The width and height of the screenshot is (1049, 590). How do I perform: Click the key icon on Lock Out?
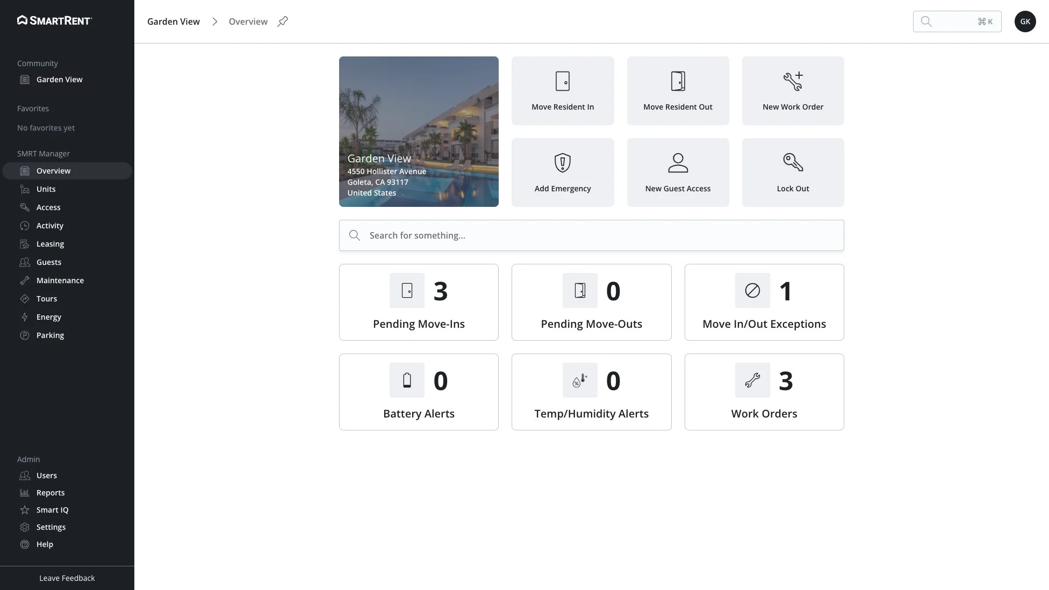(793, 162)
